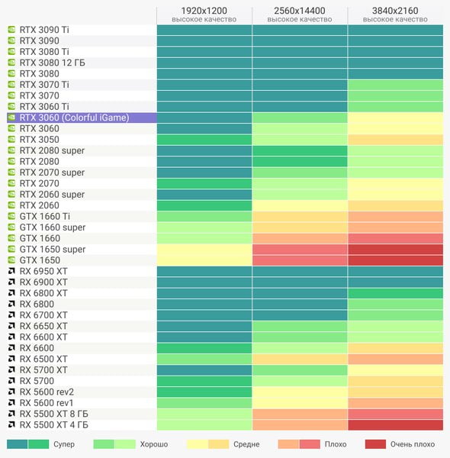Click the GTX 1660 super label

[x=53, y=227]
